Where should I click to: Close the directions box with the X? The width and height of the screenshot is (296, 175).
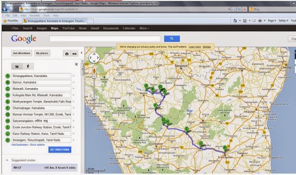tap(76, 64)
